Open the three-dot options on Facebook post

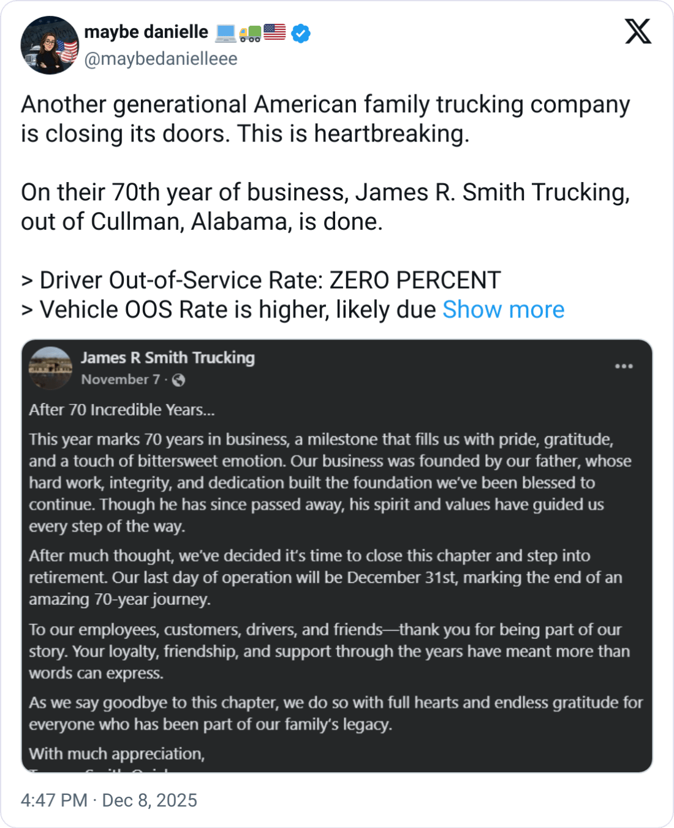pos(624,367)
